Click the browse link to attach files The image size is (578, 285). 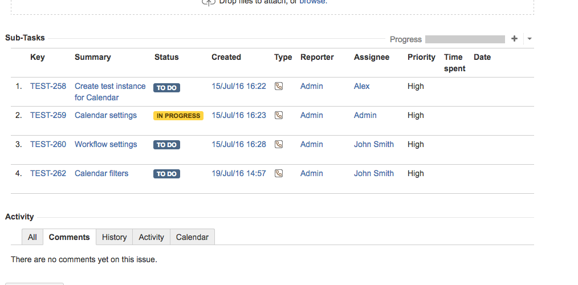click(x=313, y=2)
